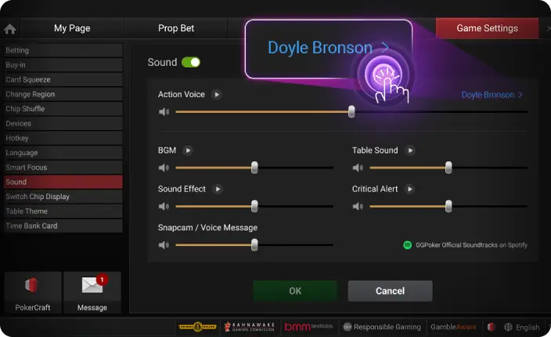The width and height of the screenshot is (551, 337).
Task: Click the Sound Effect slider handle
Action: tap(254, 206)
